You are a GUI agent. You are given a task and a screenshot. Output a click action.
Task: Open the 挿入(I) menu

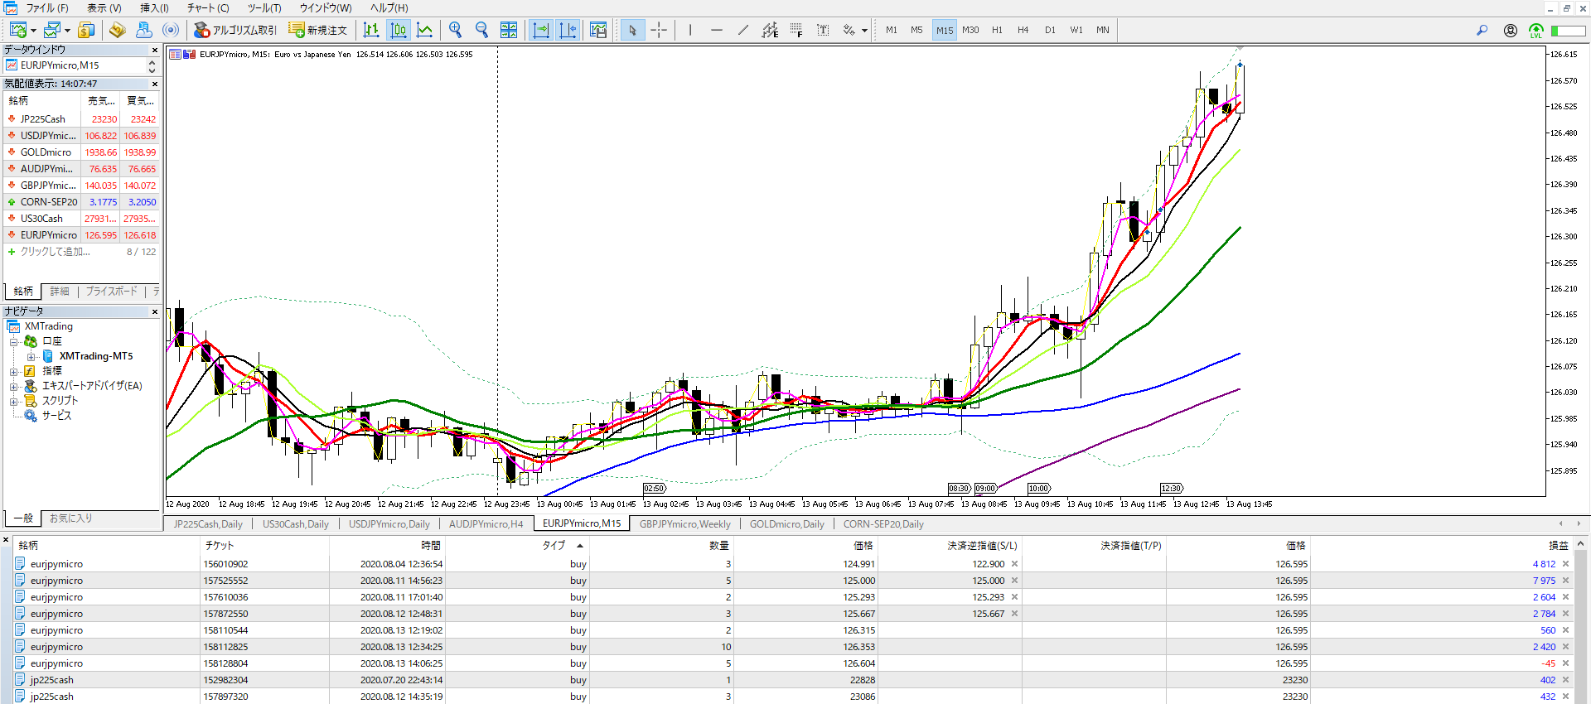tap(154, 8)
